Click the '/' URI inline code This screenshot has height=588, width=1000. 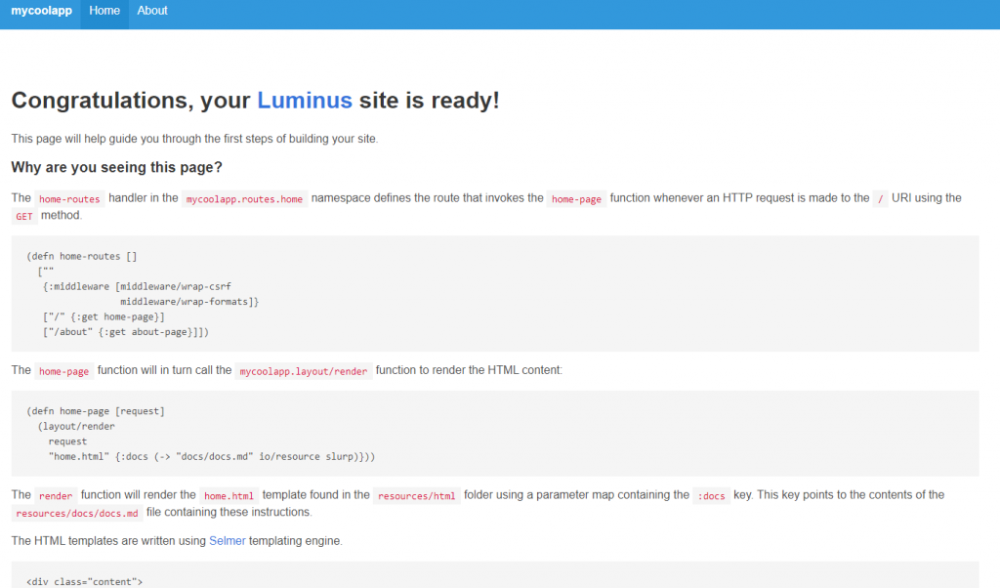(881, 199)
